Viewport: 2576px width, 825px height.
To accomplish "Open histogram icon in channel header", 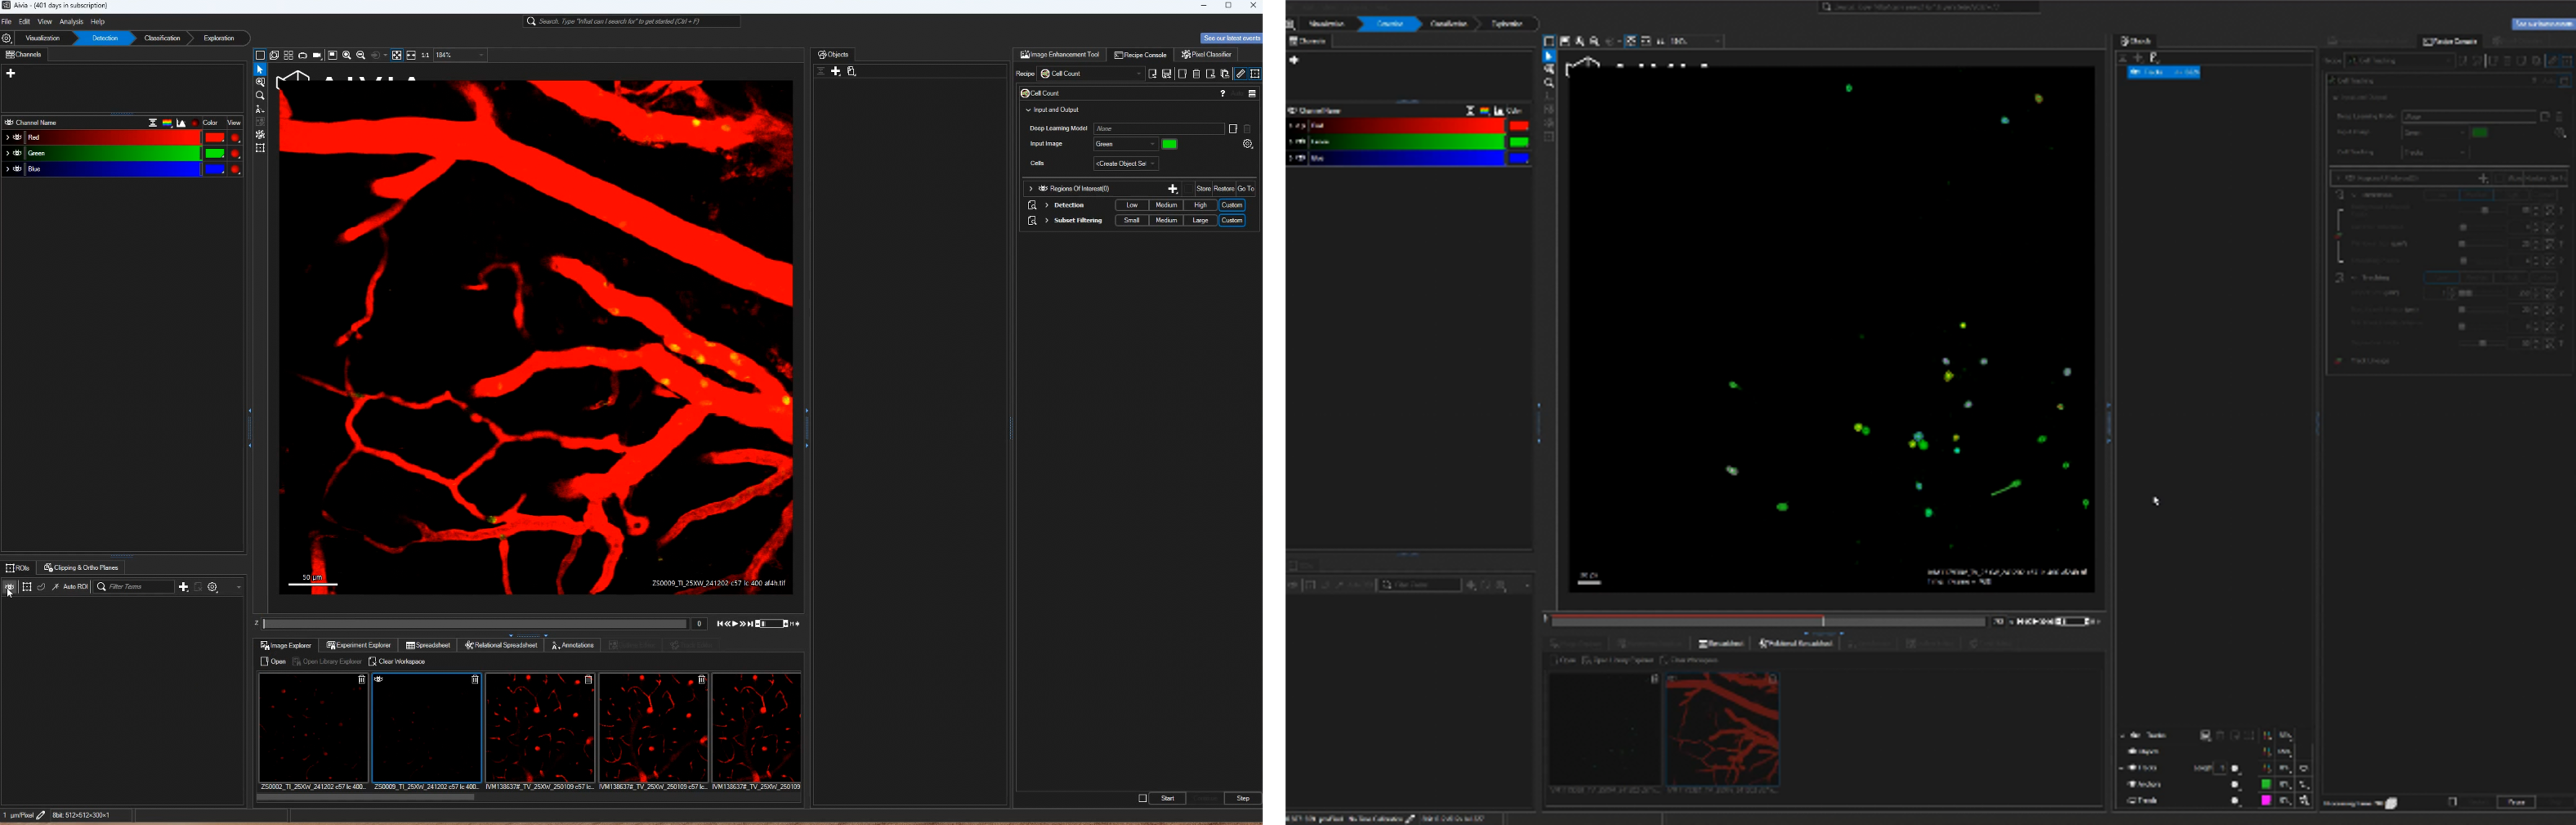I will pyautogui.click(x=181, y=123).
